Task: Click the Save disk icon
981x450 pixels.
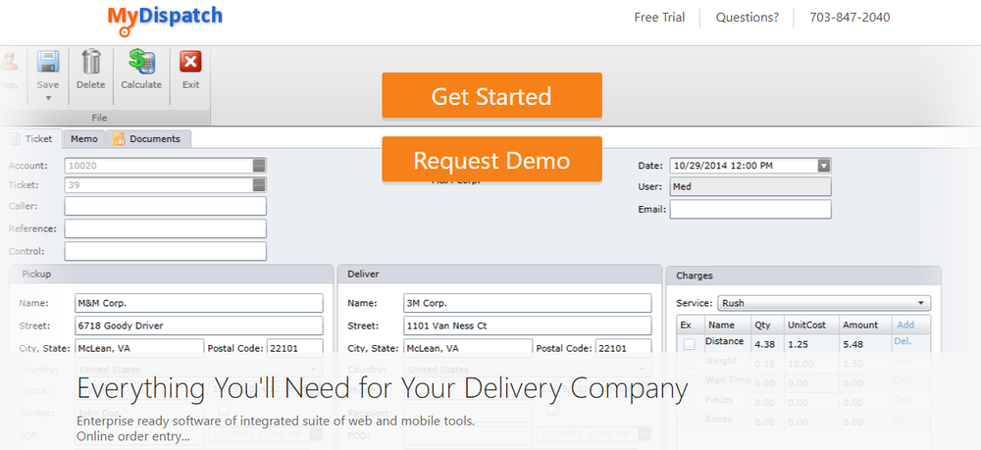Action: point(47,63)
